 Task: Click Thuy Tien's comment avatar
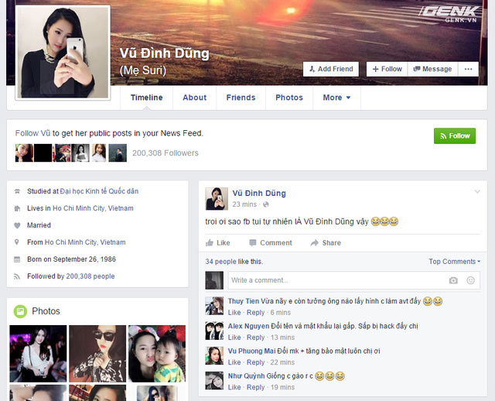click(214, 306)
